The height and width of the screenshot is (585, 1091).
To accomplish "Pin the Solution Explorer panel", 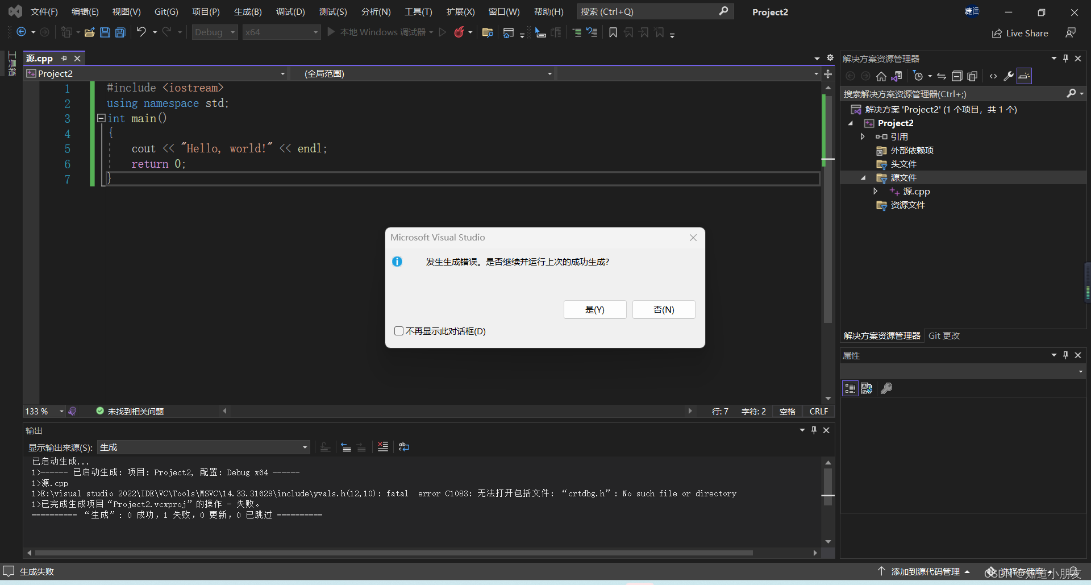I will click(1065, 58).
